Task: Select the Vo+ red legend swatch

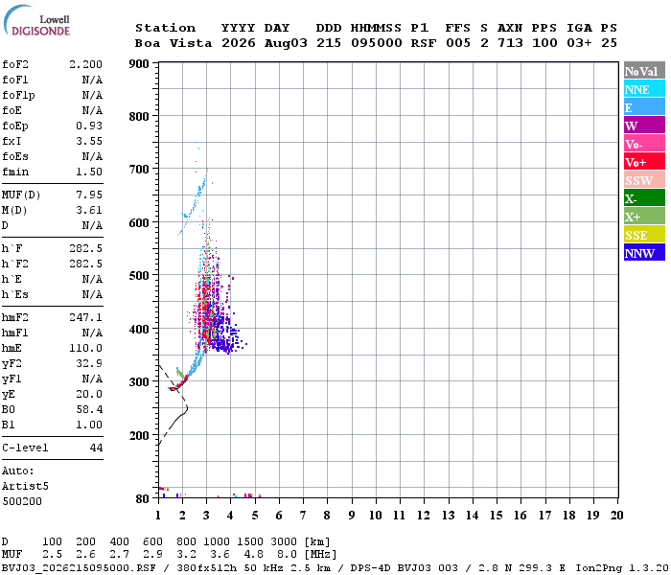Action: (644, 162)
